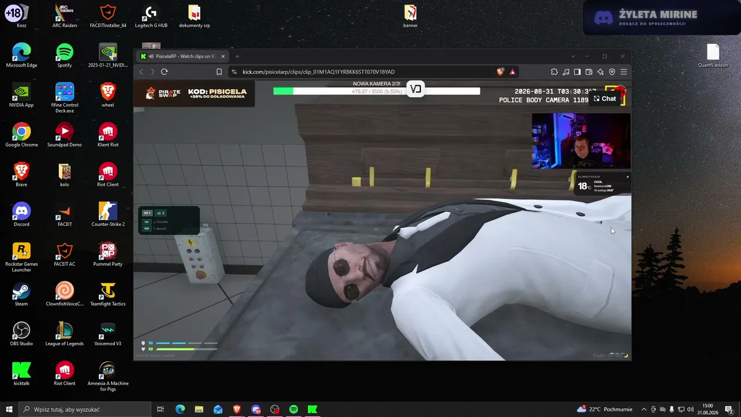Launch Steam from the desktop
The width and height of the screenshot is (741, 417).
[21, 294]
